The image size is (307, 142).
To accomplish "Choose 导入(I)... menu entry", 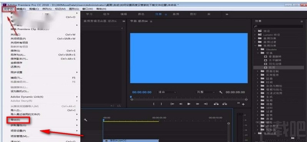I will (x=16, y=110).
